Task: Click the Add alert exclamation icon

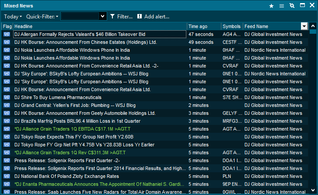Action: [x=140, y=16]
